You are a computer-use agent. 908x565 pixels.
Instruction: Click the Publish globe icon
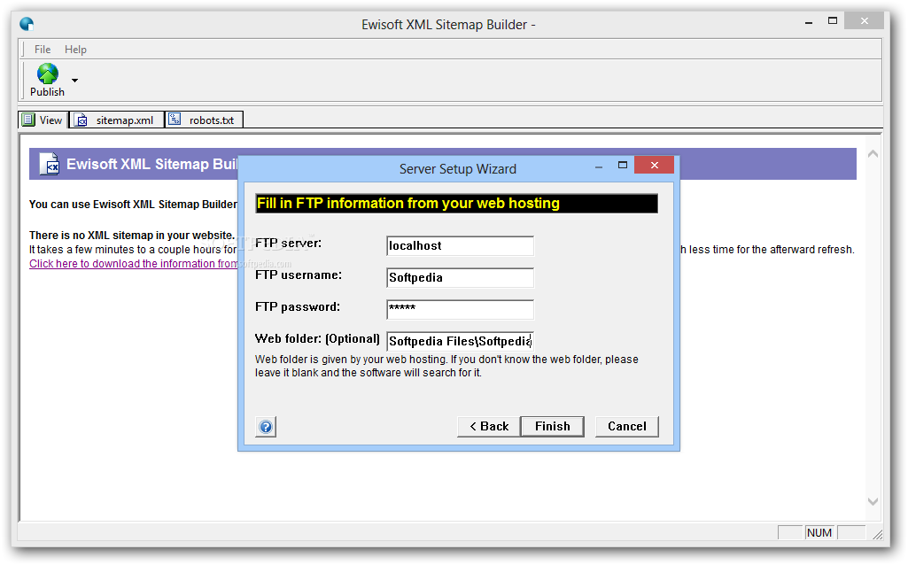(48, 74)
